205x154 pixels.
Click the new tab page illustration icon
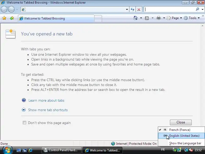click(11, 34)
